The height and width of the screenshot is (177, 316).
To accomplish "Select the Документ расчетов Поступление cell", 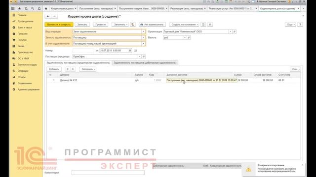I will click(201, 80).
